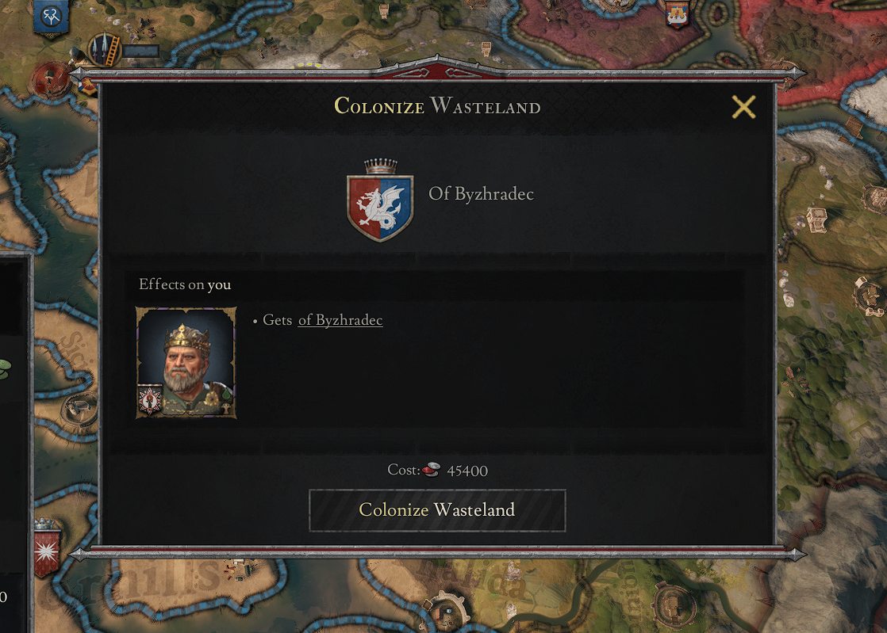The width and height of the screenshot is (887, 633).
Task: Select the red siege encampment marker top-left
Action: click(x=49, y=76)
